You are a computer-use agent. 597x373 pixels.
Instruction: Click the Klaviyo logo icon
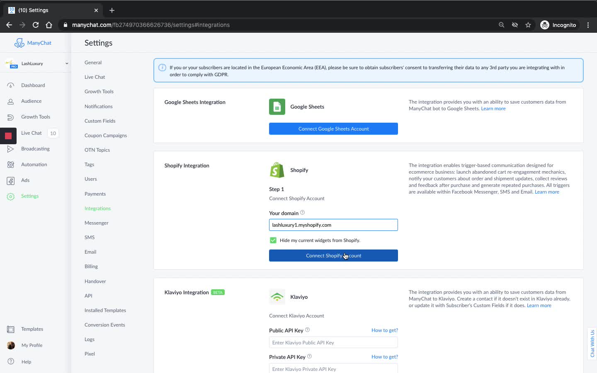point(277,297)
